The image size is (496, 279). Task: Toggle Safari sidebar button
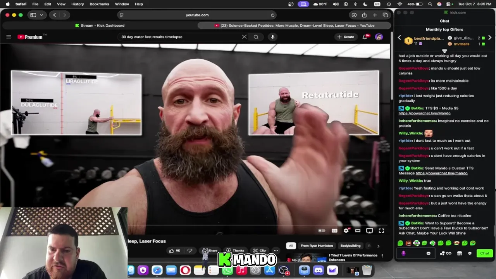33,15
